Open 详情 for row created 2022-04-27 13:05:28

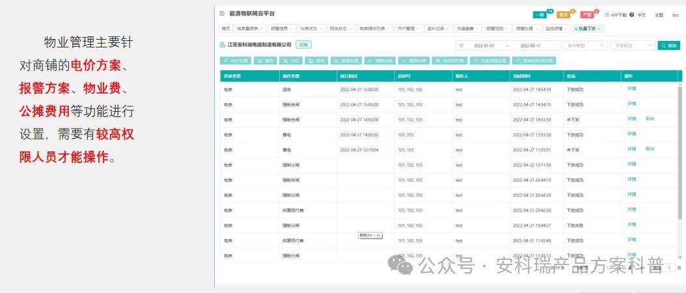(632, 134)
